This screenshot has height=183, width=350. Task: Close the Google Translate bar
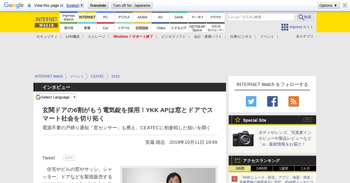[x=345, y=5]
